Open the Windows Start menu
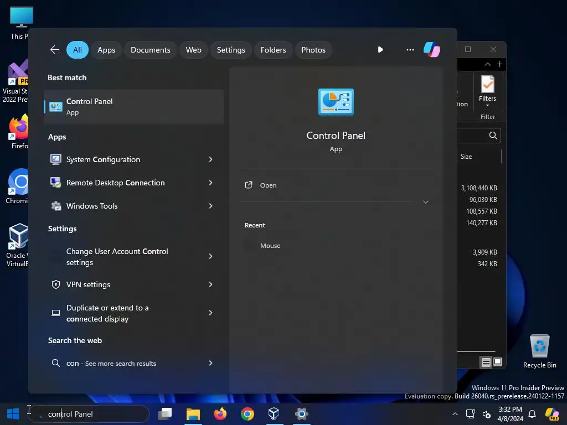This screenshot has width=567, height=425. coord(13,414)
